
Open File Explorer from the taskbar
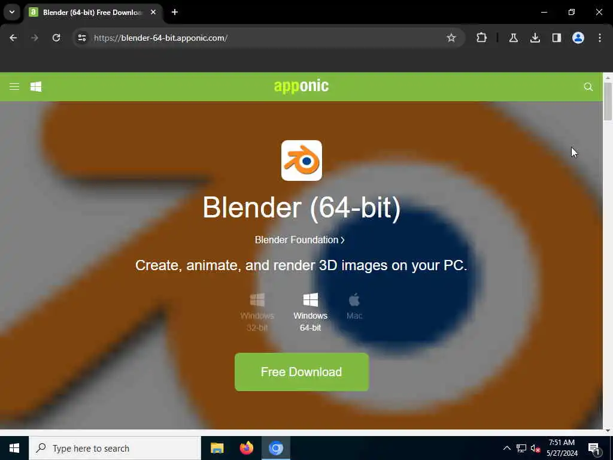click(217, 448)
